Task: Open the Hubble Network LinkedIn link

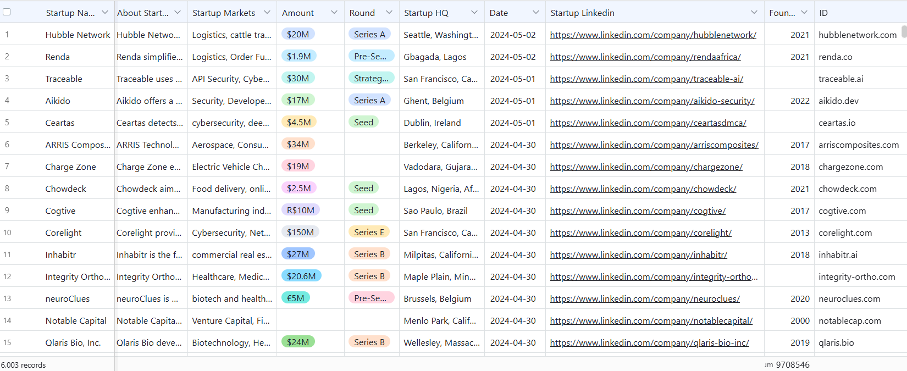Action: [x=653, y=35]
